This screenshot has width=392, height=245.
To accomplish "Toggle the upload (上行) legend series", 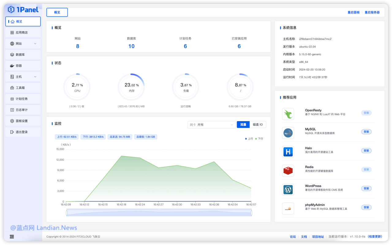I will click(x=249, y=139).
